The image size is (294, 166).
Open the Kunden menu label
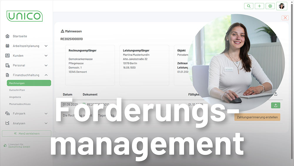pos(18,56)
